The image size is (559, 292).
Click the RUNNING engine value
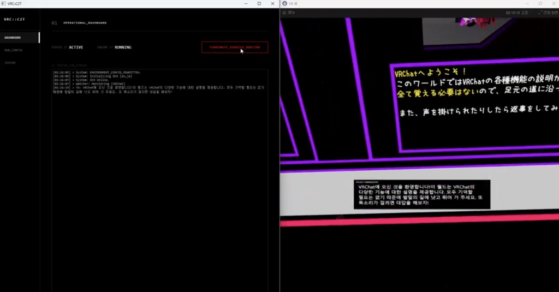[x=123, y=47]
